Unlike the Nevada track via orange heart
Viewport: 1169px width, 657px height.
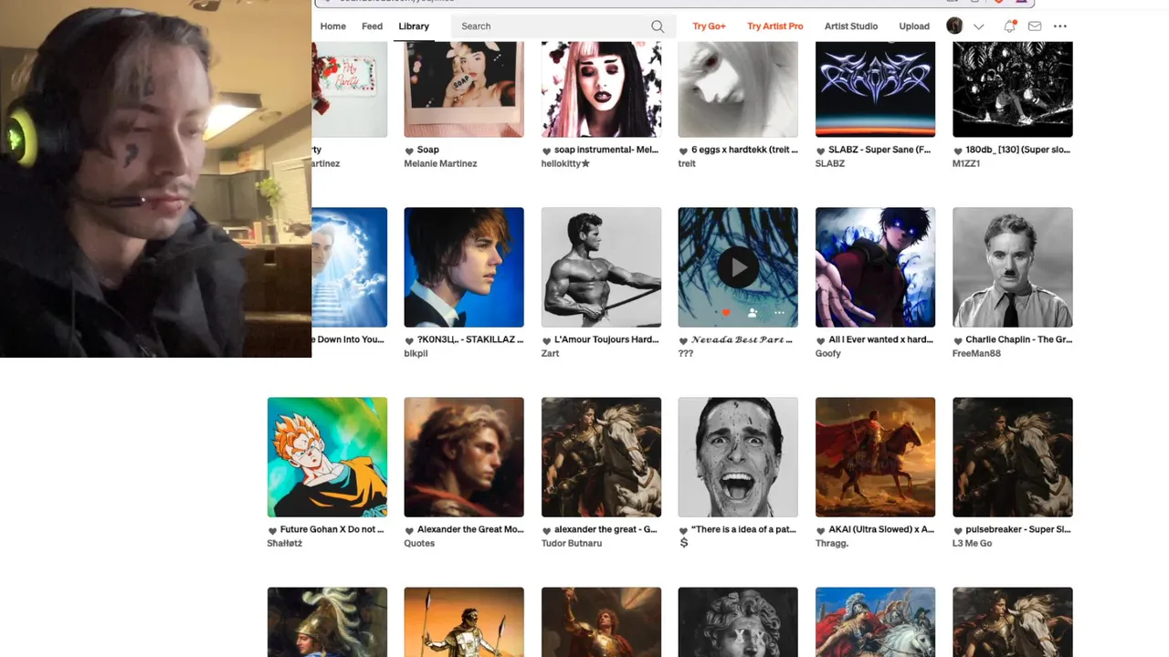click(726, 312)
